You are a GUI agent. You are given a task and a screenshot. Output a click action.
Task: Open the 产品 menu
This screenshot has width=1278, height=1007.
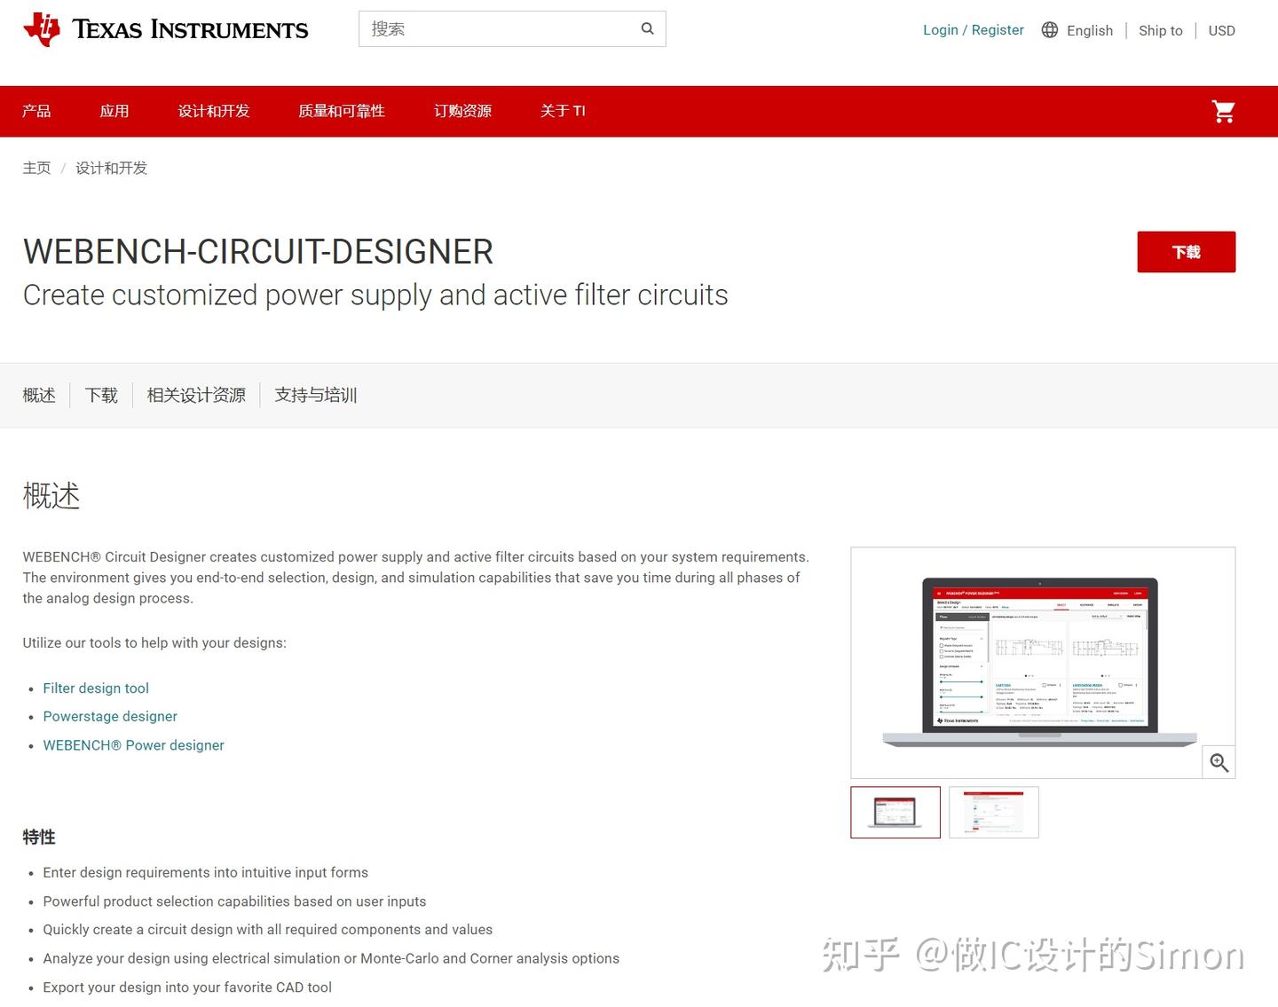(36, 111)
